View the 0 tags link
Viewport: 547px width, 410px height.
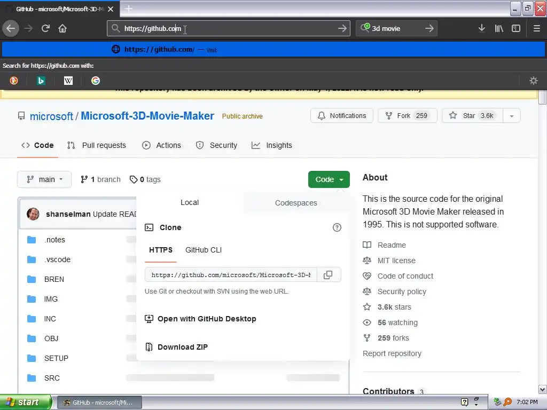[145, 179]
